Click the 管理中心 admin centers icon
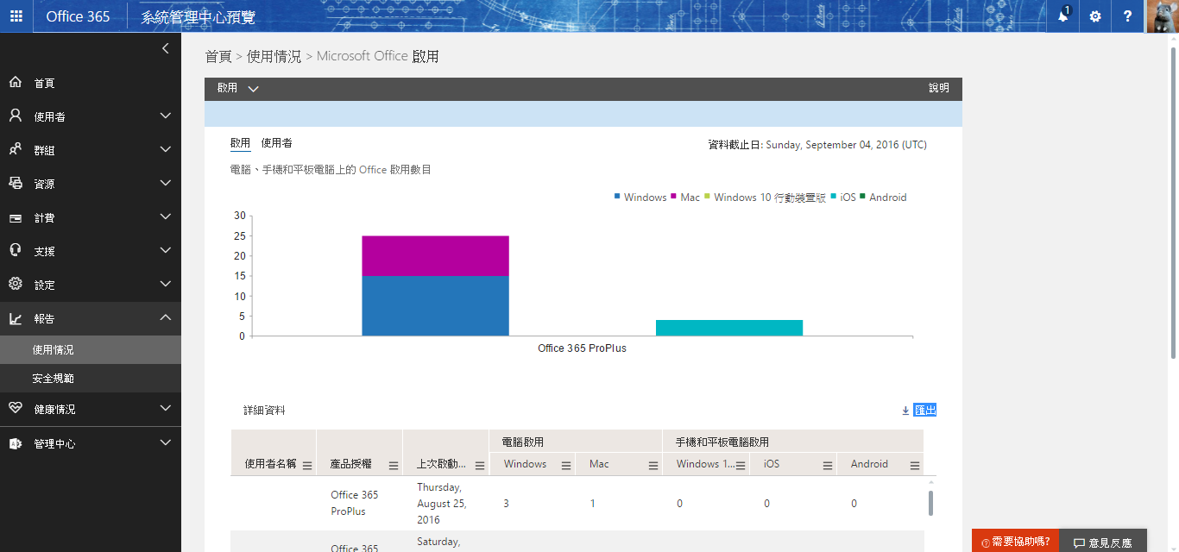 click(x=16, y=443)
